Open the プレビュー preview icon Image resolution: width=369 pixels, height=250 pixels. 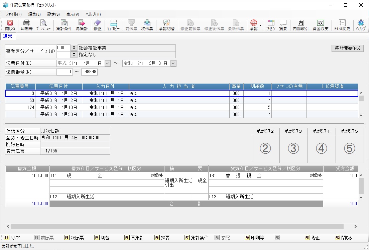point(43,25)
